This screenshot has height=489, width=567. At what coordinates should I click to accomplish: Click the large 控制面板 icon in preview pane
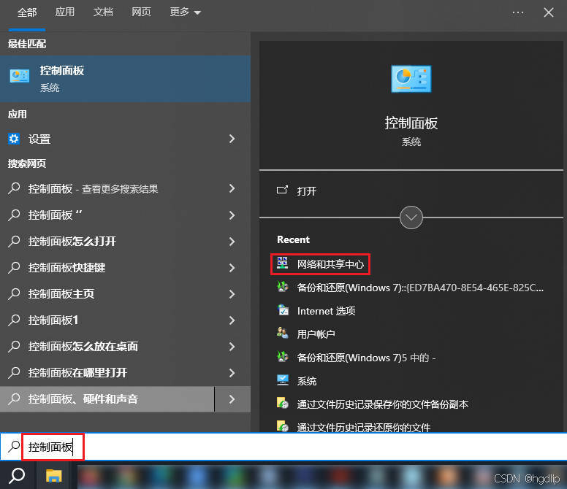pos(411,79)
